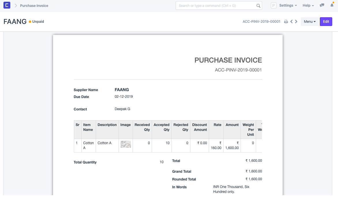Click the Edit button
Screen dimensions: 338x205
(326, 22)
